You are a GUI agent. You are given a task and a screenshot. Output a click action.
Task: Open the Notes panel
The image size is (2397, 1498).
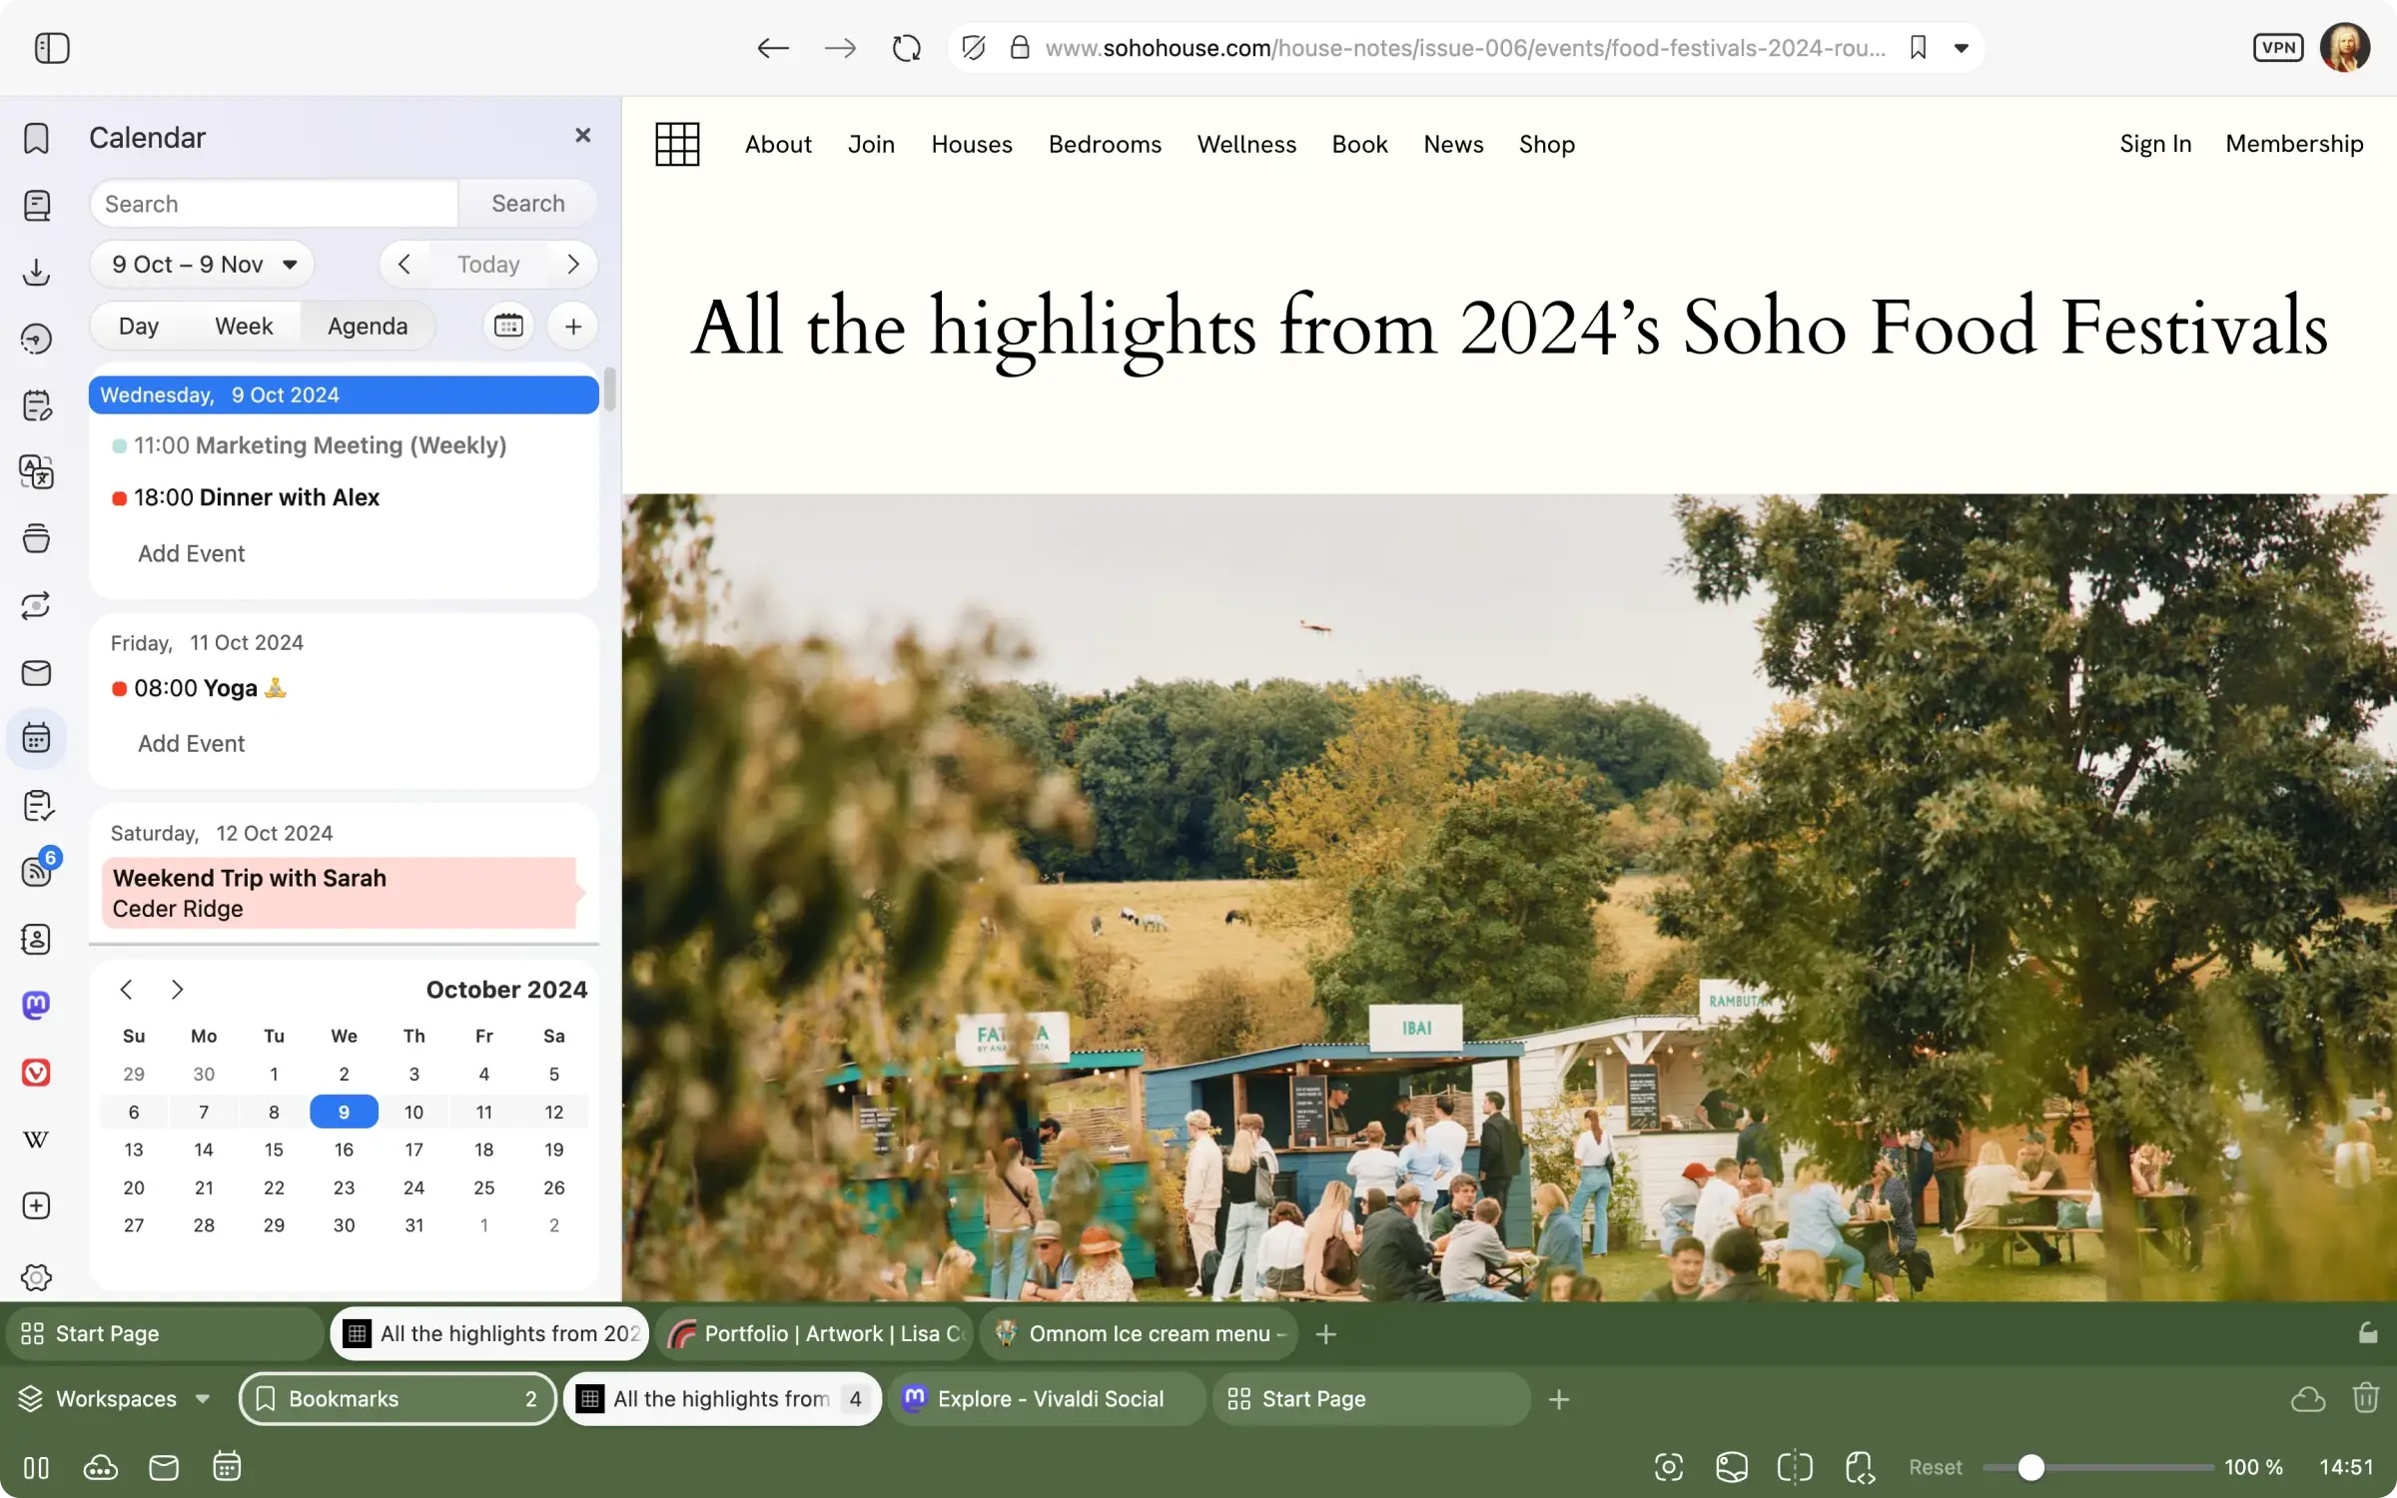coord(37,404)
